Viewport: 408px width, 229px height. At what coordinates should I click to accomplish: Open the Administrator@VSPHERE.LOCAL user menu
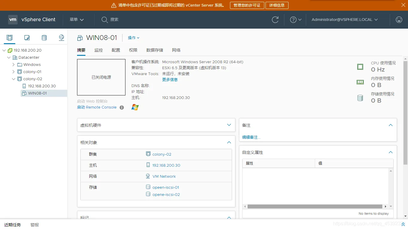345,20
